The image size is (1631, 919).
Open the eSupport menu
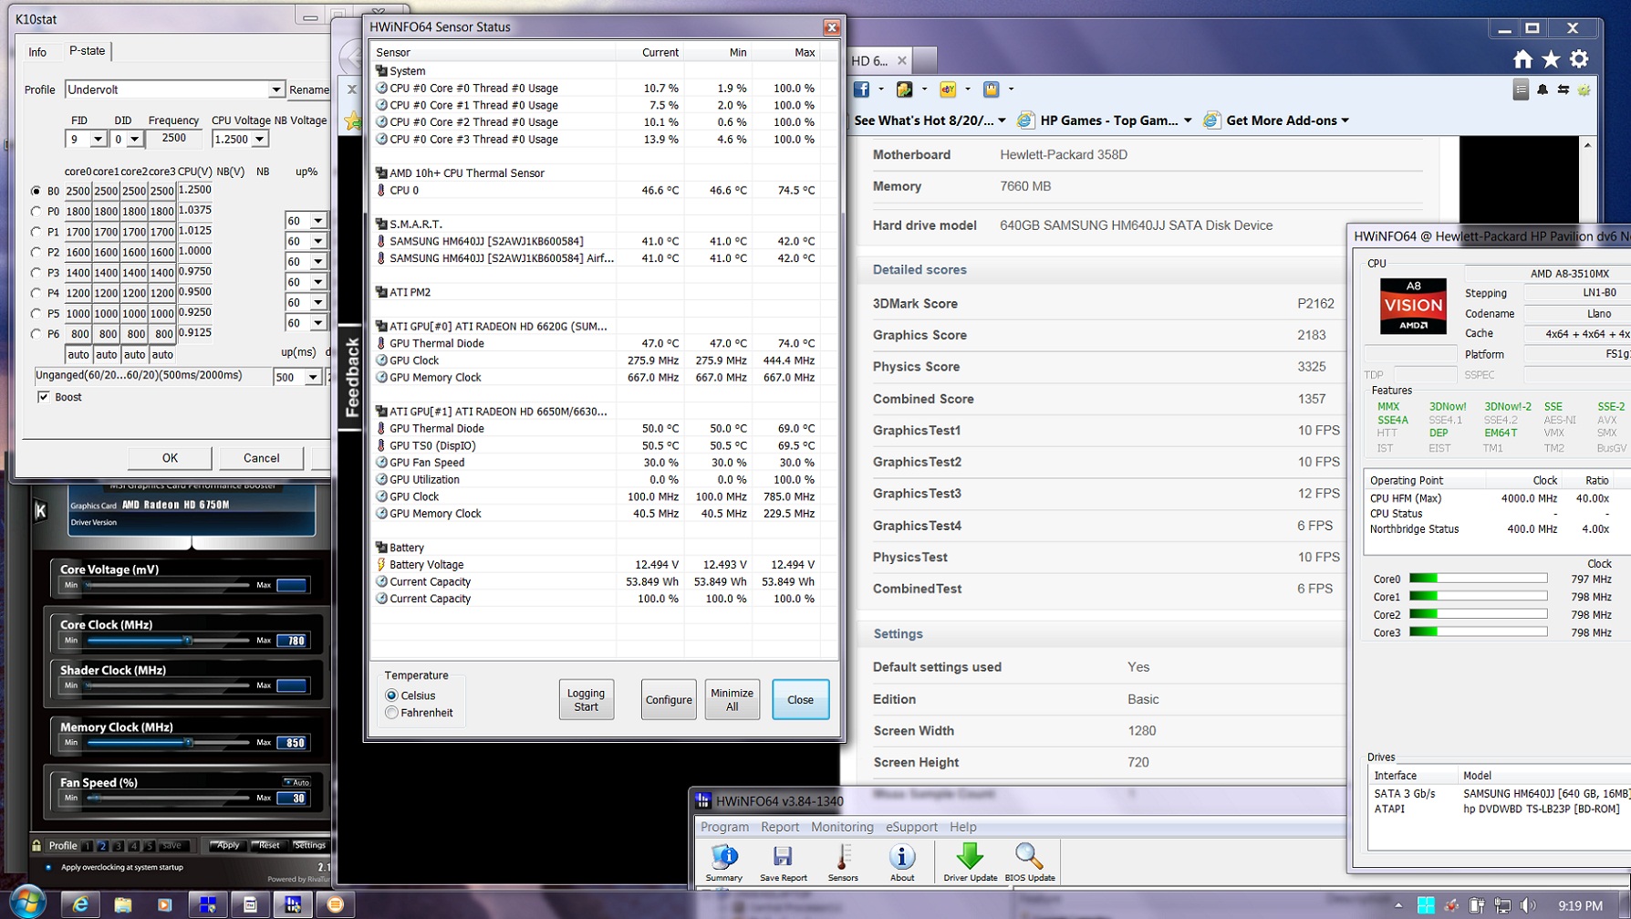(911, 827)
